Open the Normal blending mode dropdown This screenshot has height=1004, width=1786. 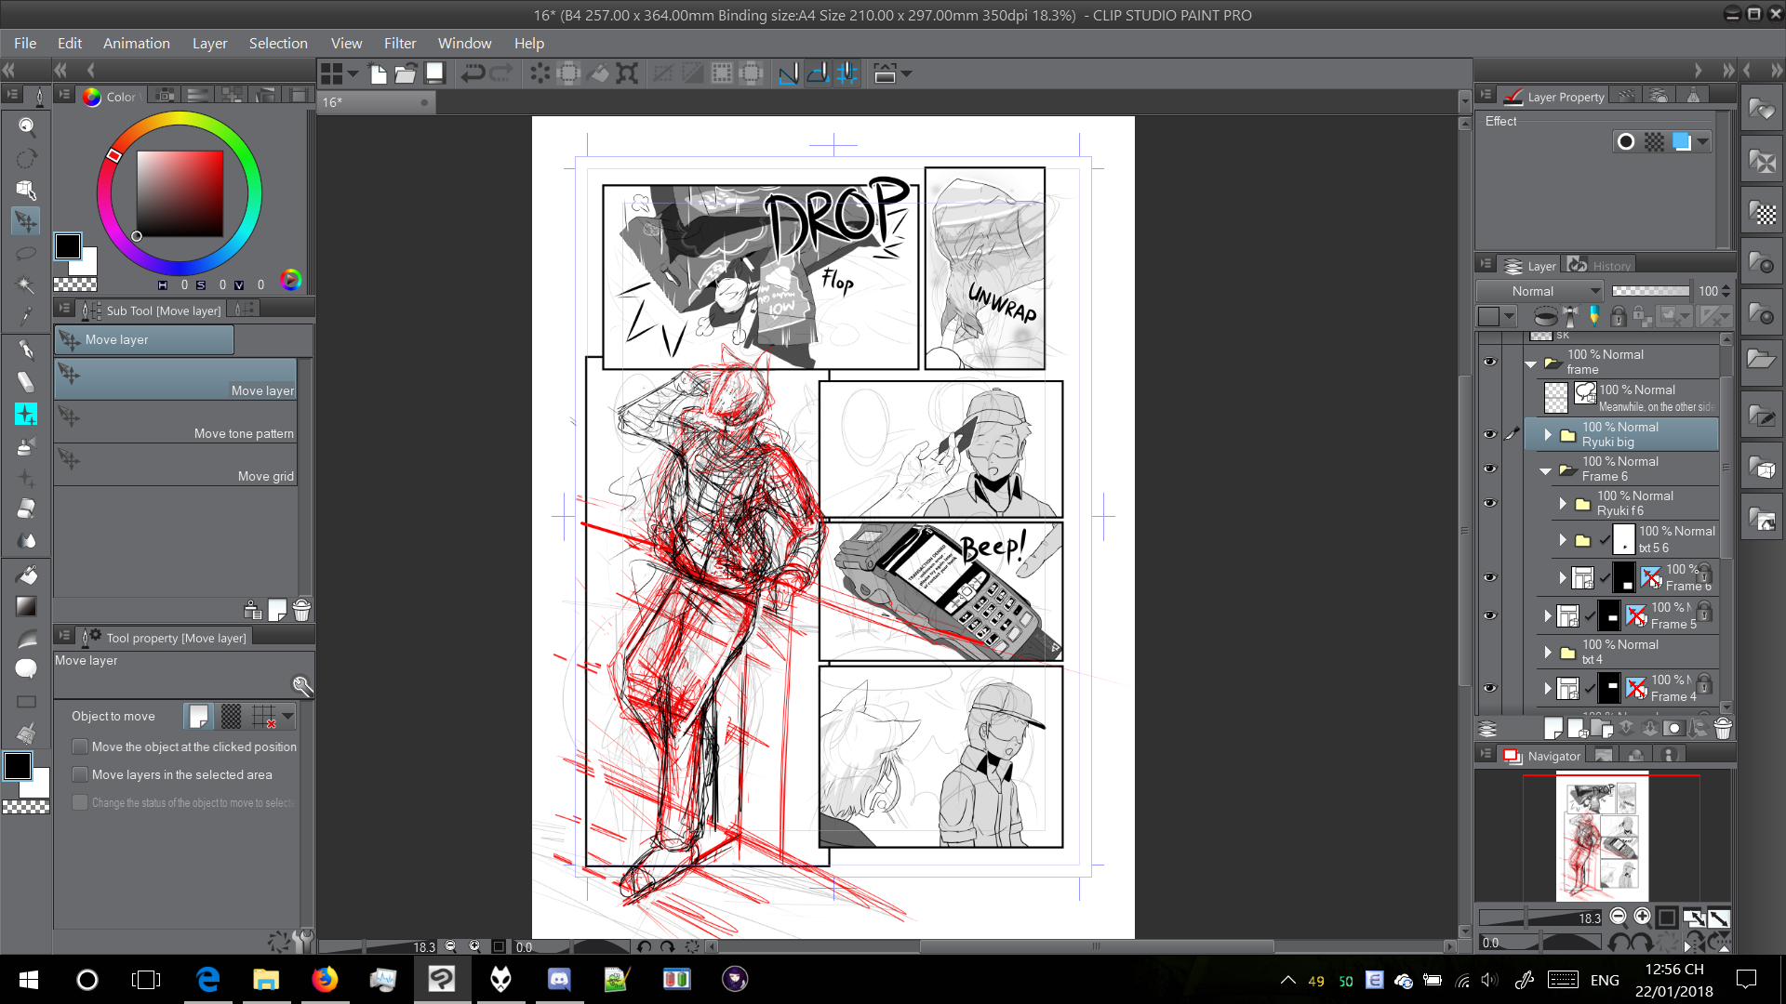(x=1539, y=291)
